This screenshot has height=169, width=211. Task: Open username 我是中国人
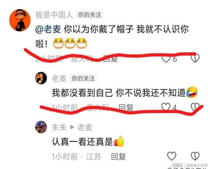54,15
